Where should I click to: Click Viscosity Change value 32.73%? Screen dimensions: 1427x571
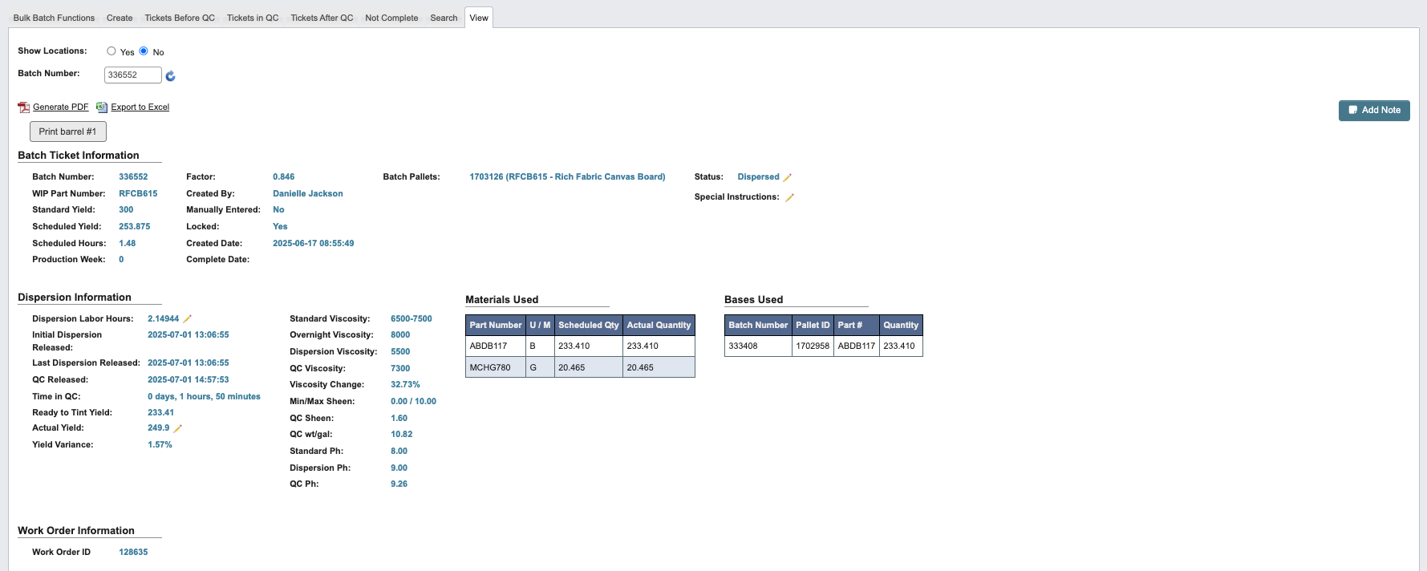click(x=405, y=385)
